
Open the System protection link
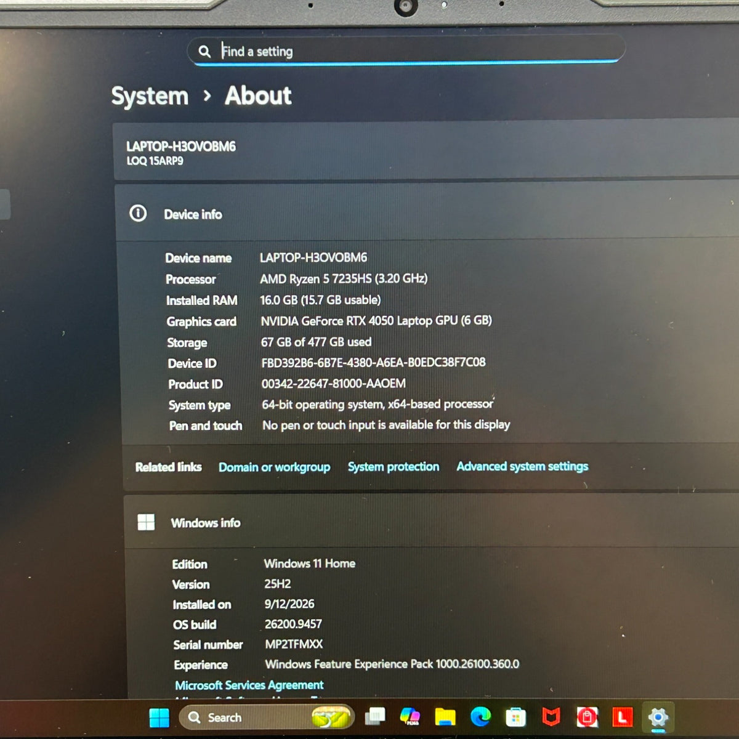[394, 467]
